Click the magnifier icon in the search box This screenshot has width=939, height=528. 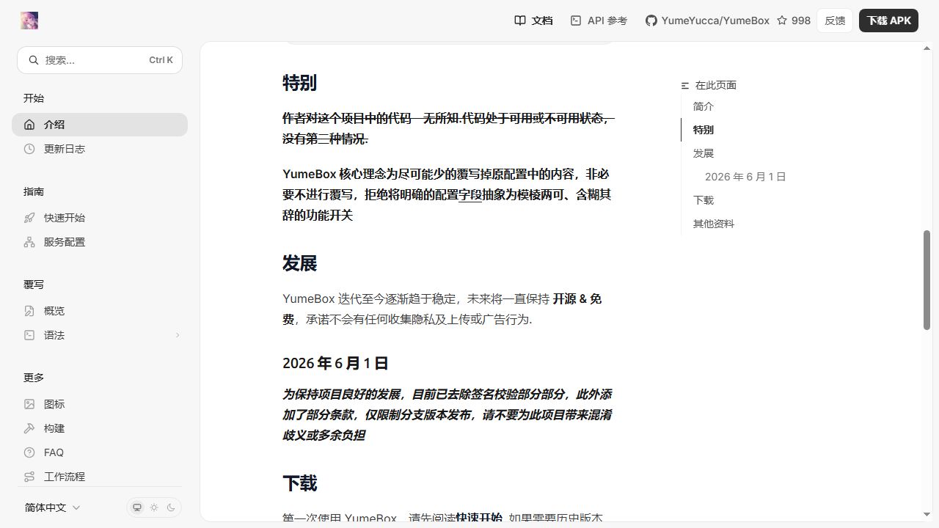pos(34,60)
